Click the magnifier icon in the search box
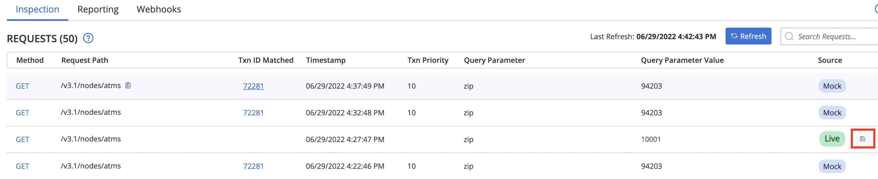Image resolution: width=878 pixels, height=179 pixels. click(x=789, y=36)
